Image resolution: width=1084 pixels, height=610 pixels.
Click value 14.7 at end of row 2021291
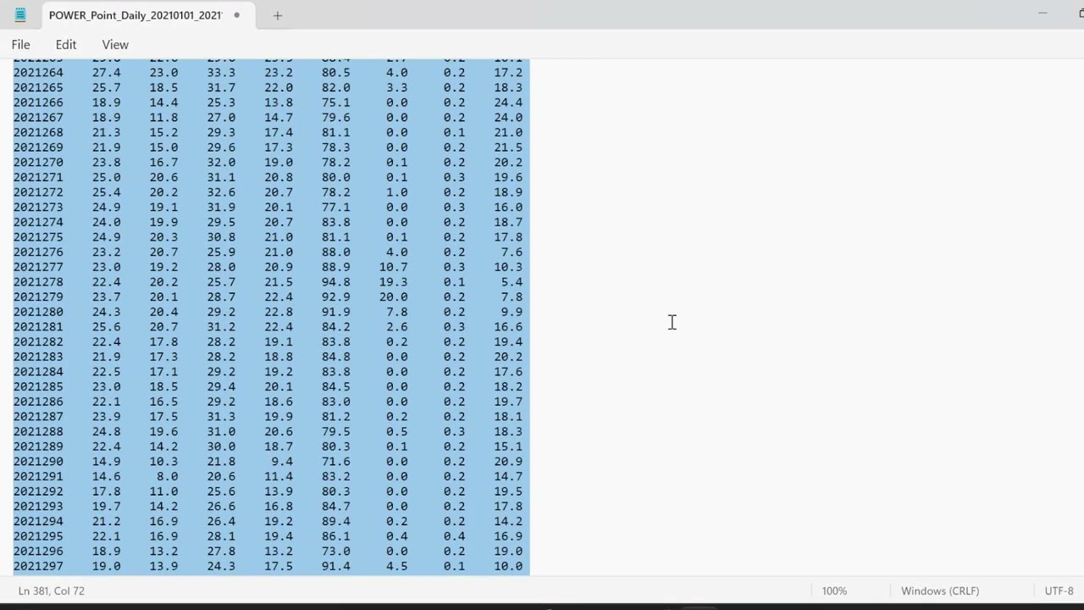(508, 476)
